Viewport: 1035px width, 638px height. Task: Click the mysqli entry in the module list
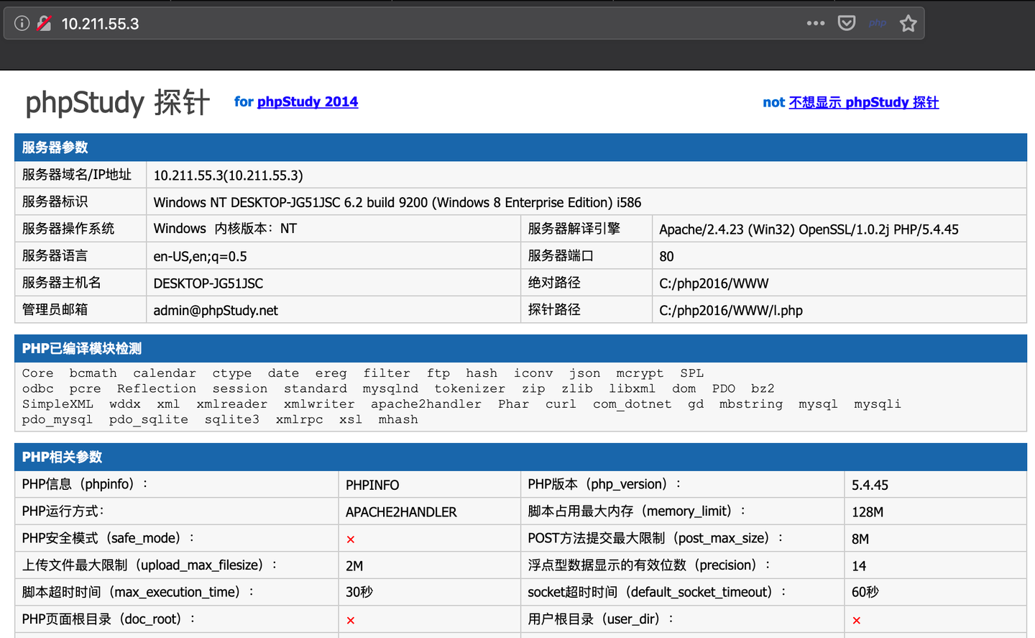point(878,404)
